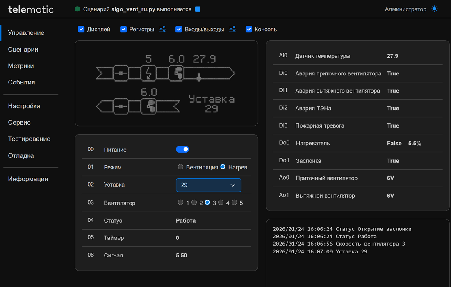
Task: Select the Вентиляция mode radio button
Action: 181,167
